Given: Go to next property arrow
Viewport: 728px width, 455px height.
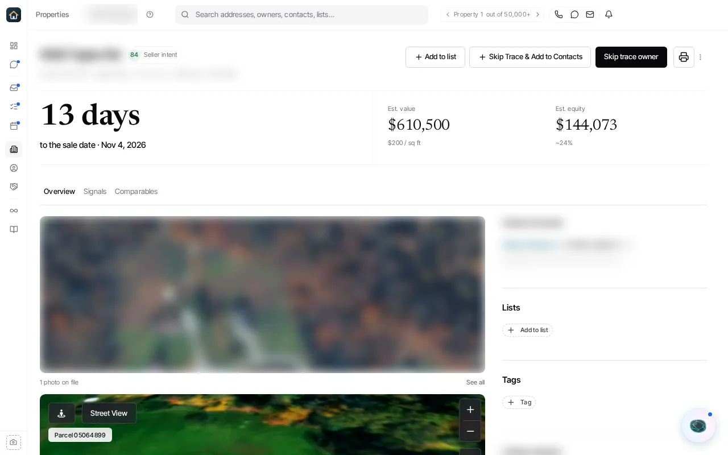Looking at the screenshot, I should click(537, 15).
